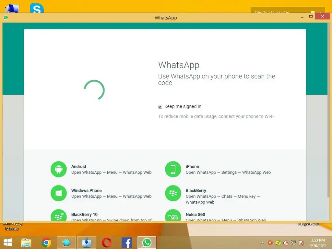Click the iPhone heading text
332x249 pixels.
(x=192, y=166)
